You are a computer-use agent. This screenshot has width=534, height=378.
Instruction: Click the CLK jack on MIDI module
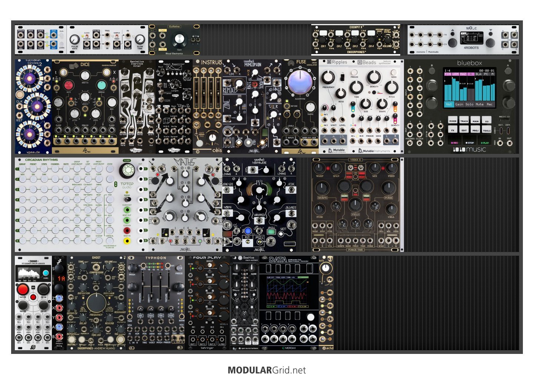[54, 36]
